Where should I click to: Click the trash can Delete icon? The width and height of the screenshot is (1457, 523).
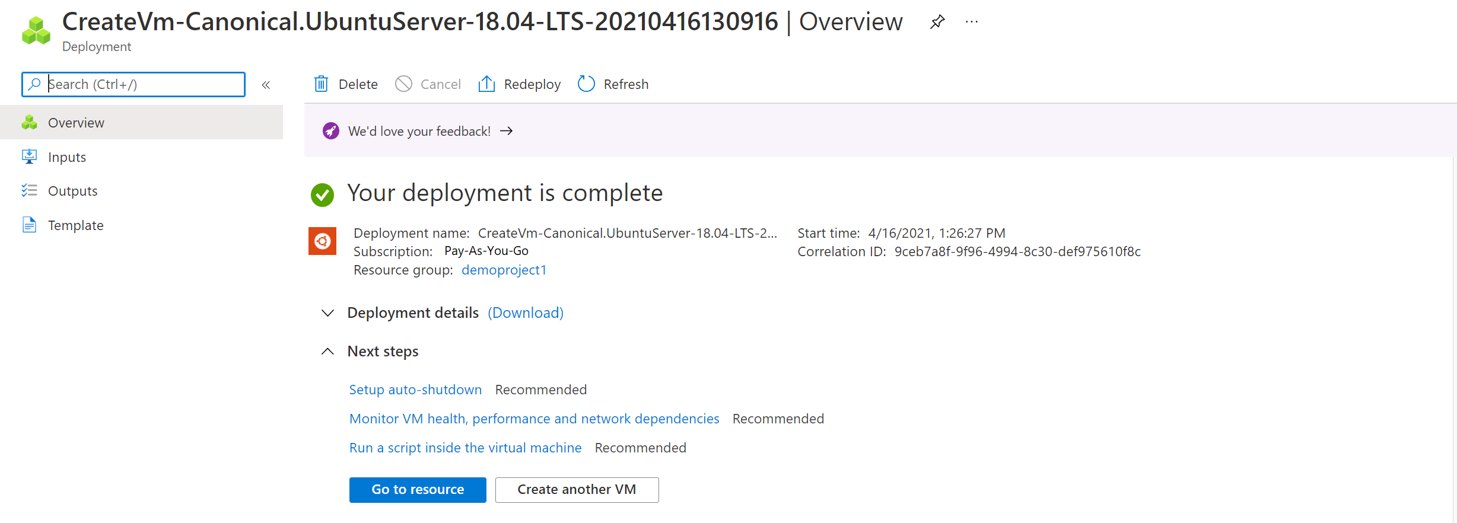click(321, 84)
